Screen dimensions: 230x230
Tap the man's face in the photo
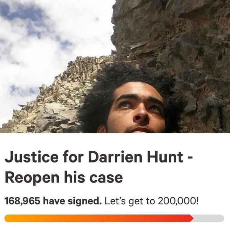click(x=136, y=110)
